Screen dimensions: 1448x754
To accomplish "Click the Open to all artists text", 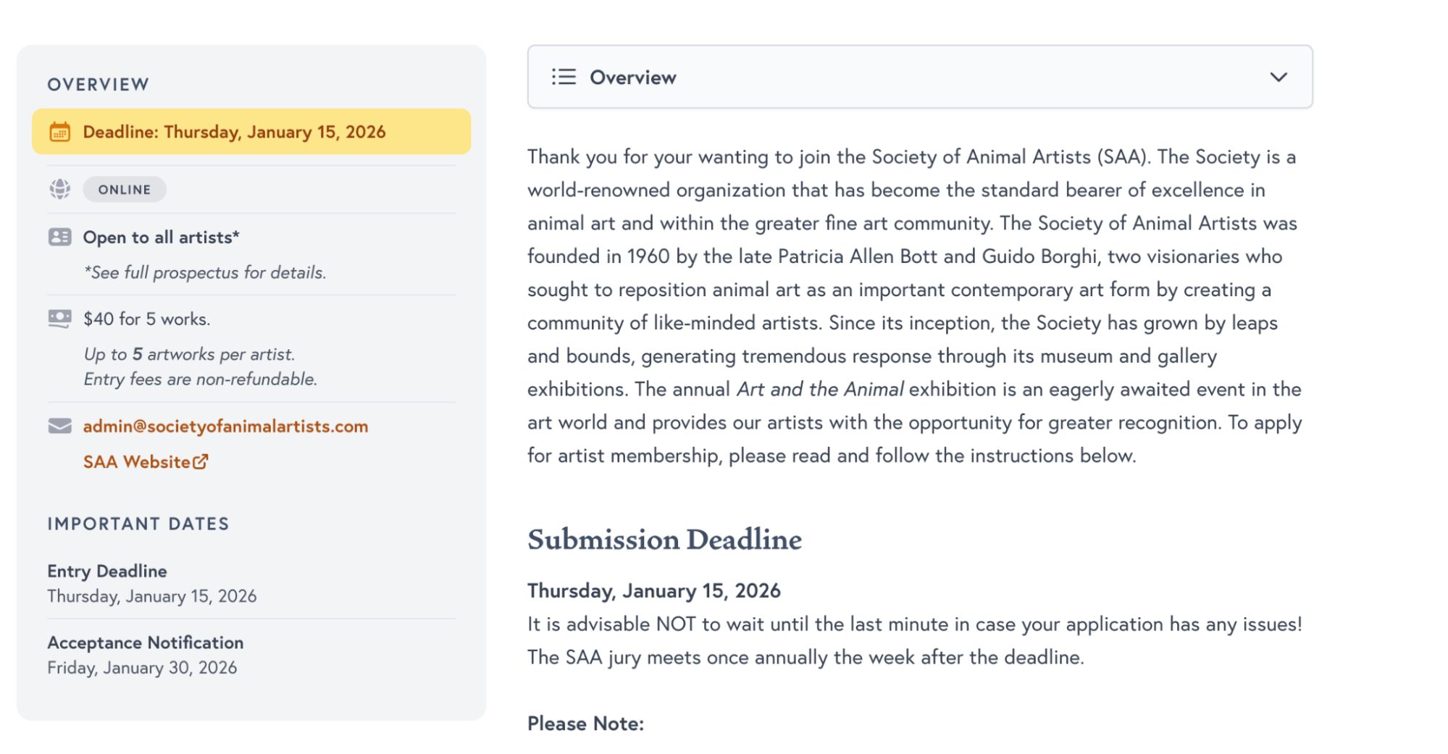I will pos(161,238).
